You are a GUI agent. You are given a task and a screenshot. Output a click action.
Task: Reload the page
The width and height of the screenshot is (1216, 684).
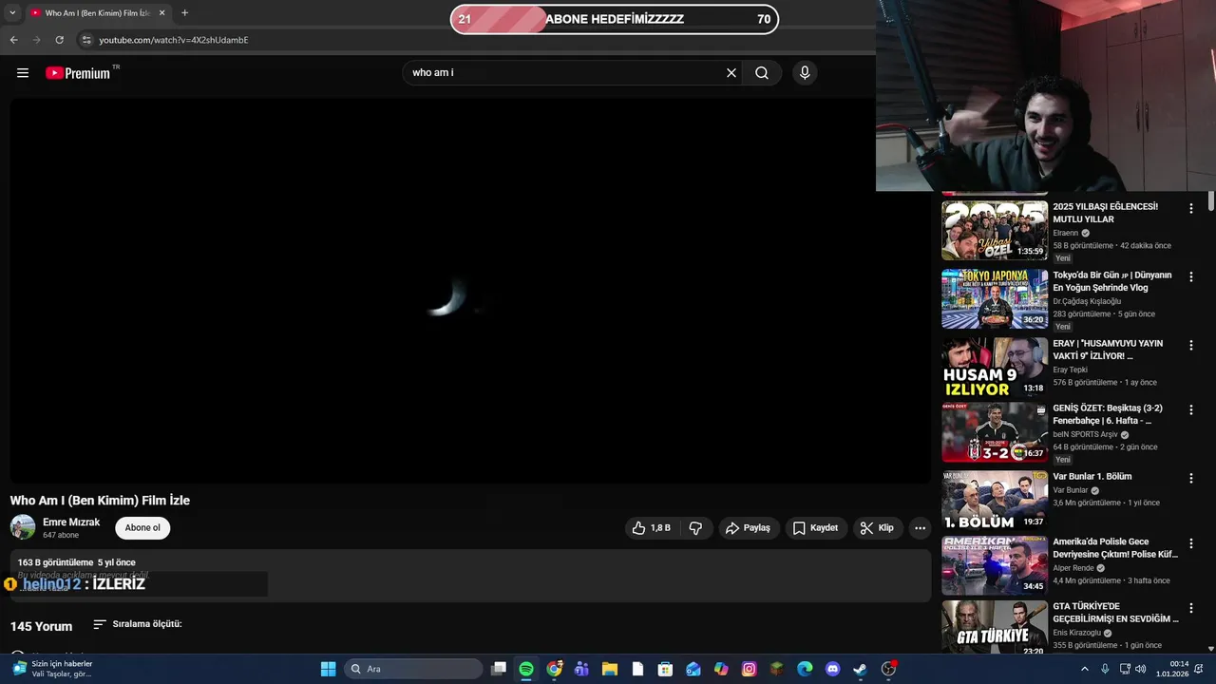(x=59, y=40)
